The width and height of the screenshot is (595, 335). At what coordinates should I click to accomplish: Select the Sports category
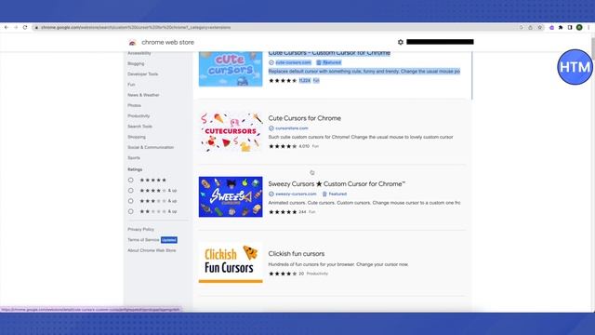[134, 157]
